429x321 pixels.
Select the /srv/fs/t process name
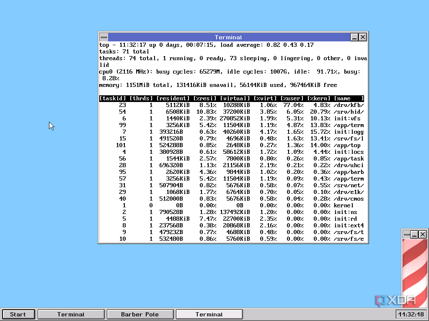pos(349,232)
